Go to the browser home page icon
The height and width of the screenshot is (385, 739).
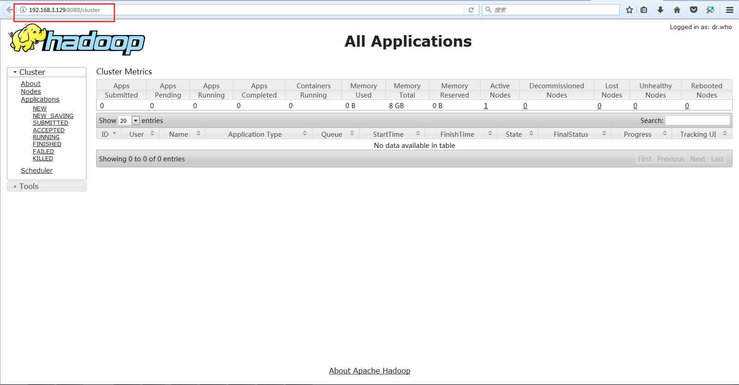coord(677,10)
